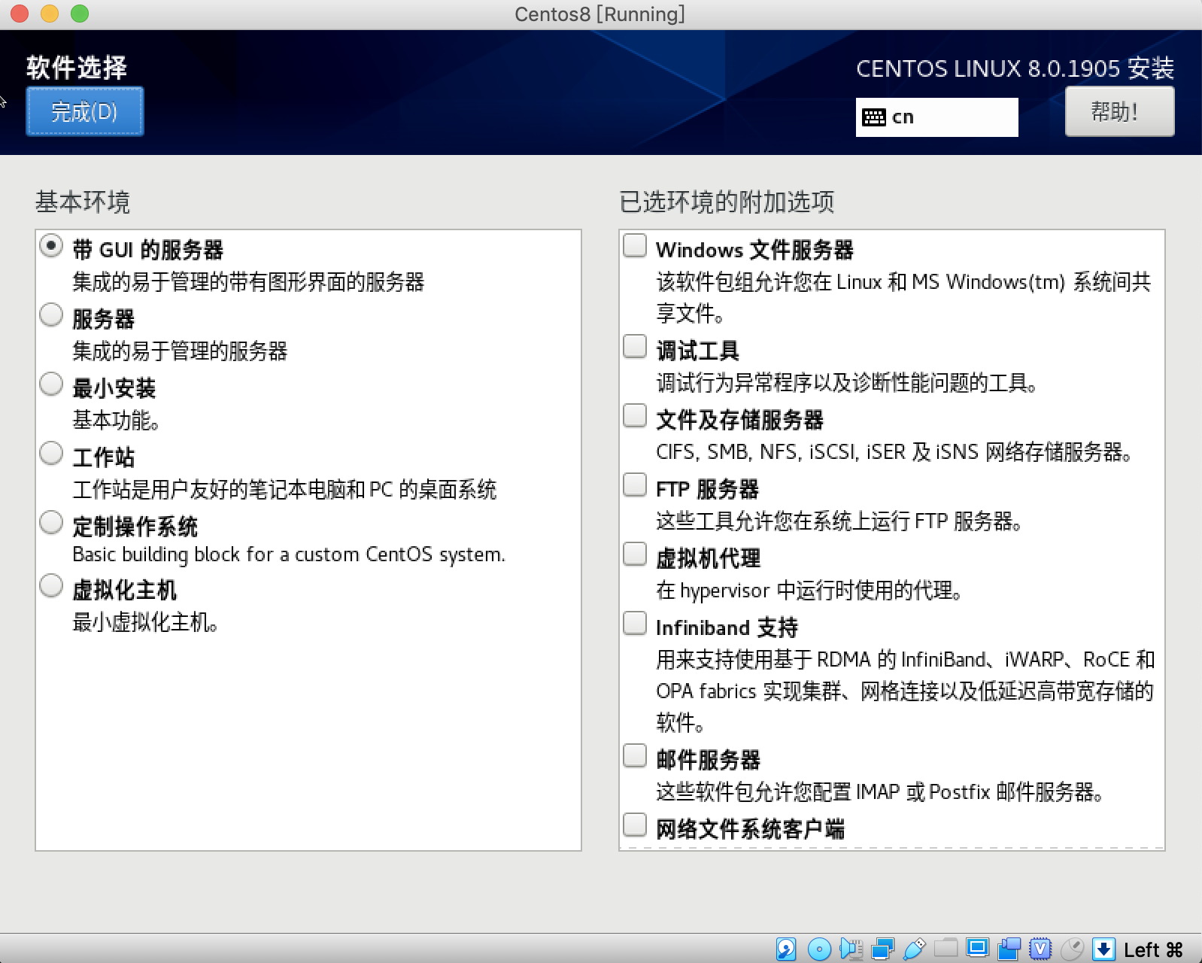The width and height of the screenshot is (1202, 963).
Task: Click VirtualBox CPU virtualization status icon
Action: click(1040, 949)
